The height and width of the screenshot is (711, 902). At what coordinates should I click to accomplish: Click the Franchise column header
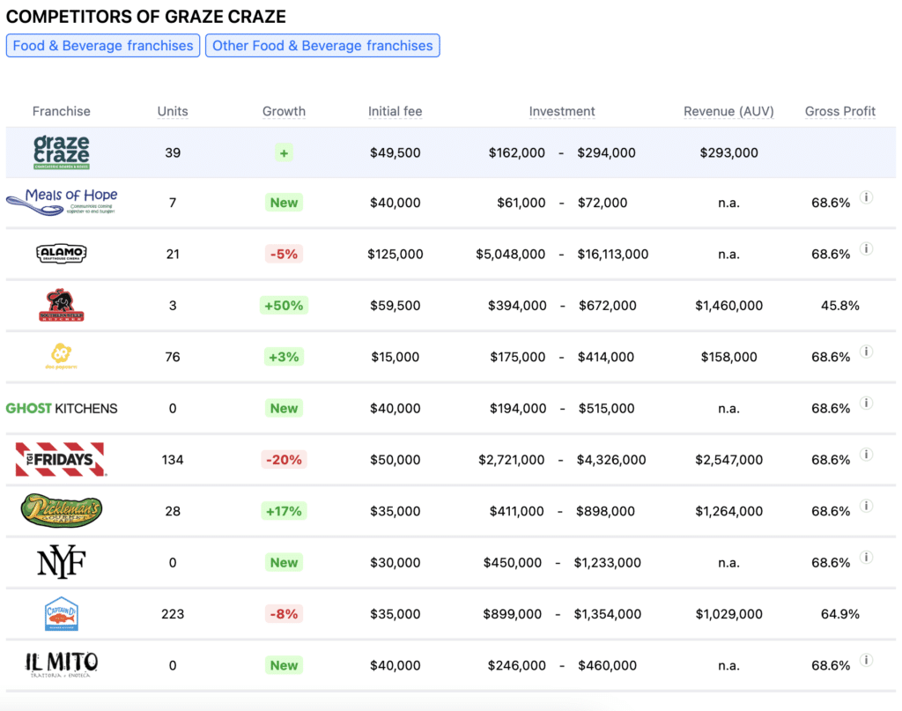click(62, 111)
